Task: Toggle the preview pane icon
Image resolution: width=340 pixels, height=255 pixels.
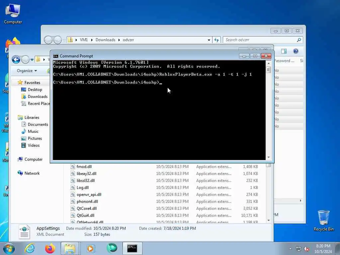Action: pyautogui.click(x=284, y=51)
